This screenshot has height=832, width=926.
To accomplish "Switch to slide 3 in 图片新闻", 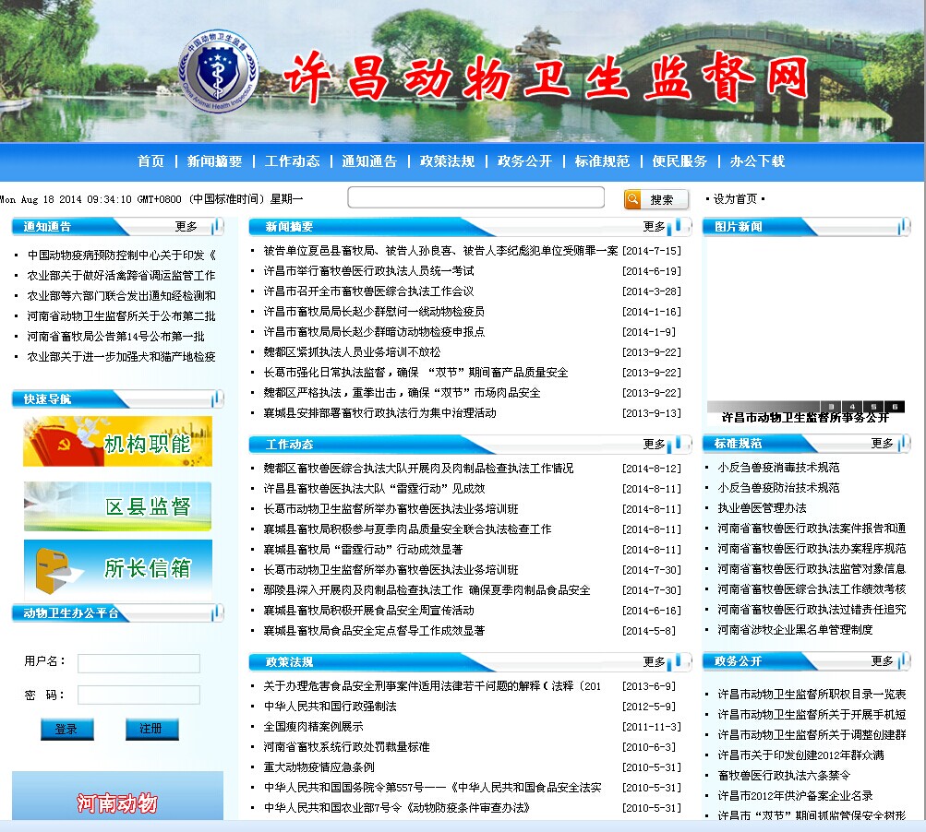I will click(x=832, y=407).
